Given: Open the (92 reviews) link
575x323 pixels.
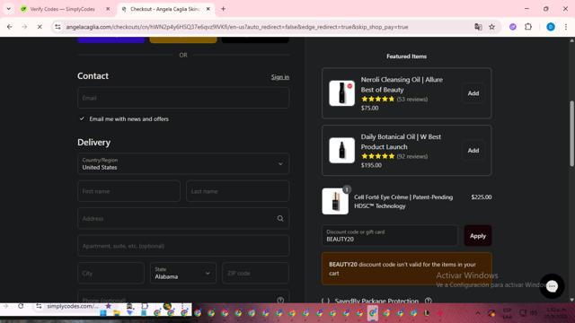Looking at the screenshot, I should [x=412, y=156].
